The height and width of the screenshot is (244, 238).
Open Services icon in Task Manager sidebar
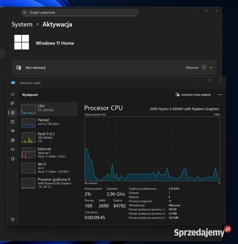13,159
